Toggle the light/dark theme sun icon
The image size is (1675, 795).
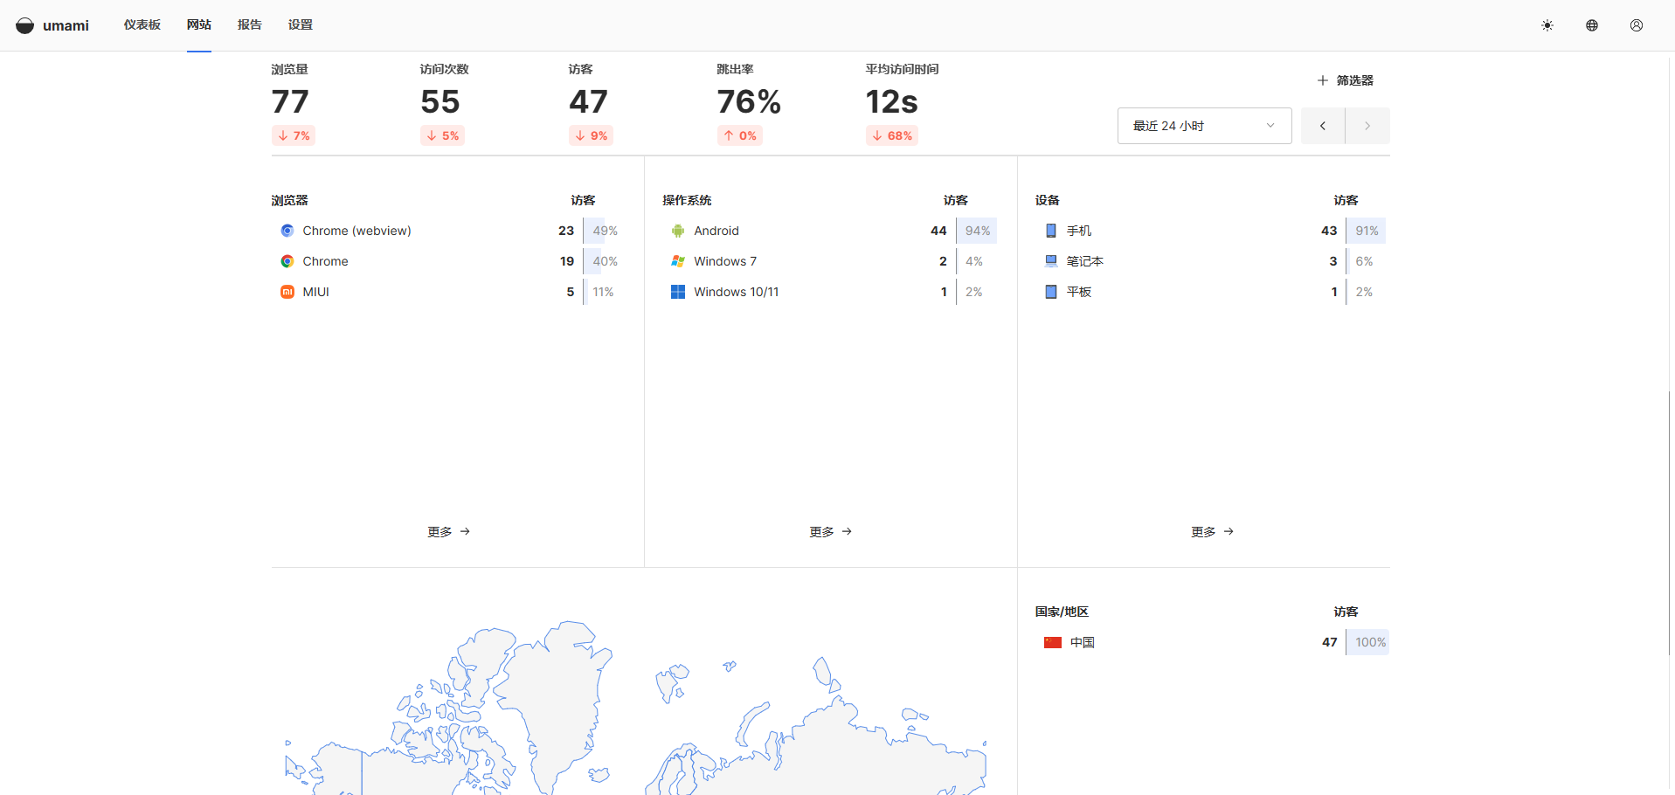pos(1547,25)
